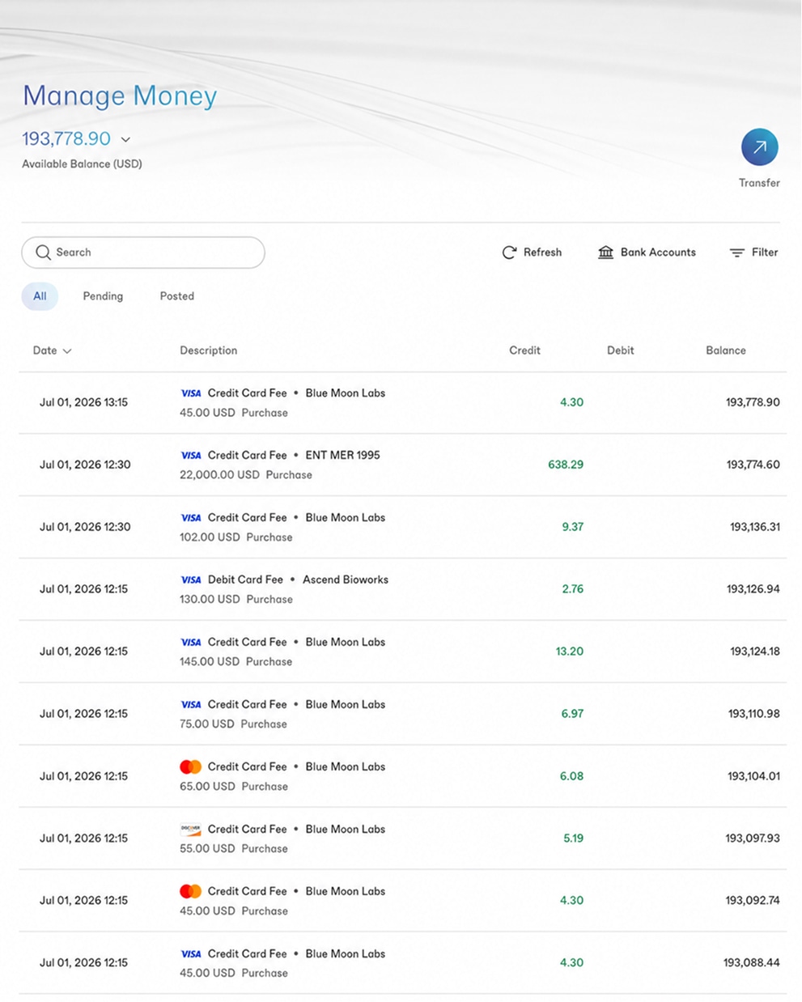This screenshot has height=1002, width=802.
Task: Click 22,000.00 USD Purchase detail
Action: tap(246, 475)
